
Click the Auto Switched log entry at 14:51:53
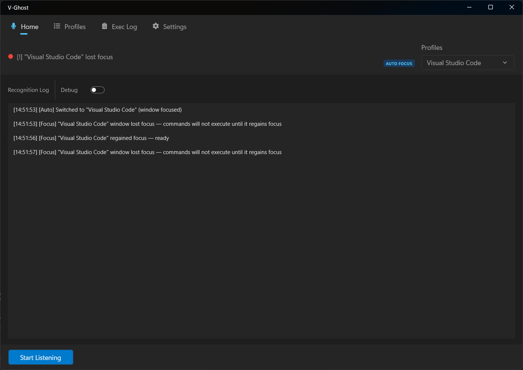(x=98, y=110)
